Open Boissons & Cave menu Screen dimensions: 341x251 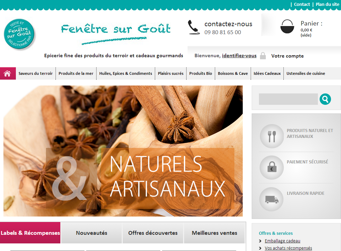click(x=233, y=73)
